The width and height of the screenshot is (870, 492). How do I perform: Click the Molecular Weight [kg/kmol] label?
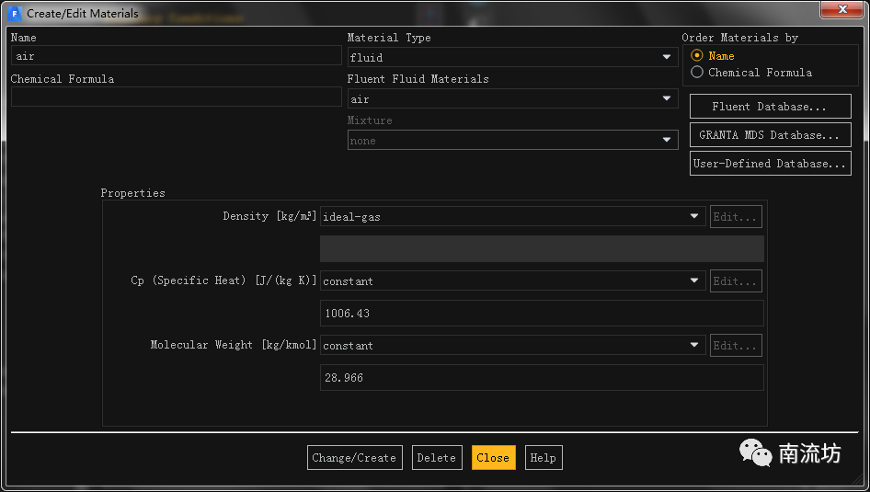(x=234, y=345)
